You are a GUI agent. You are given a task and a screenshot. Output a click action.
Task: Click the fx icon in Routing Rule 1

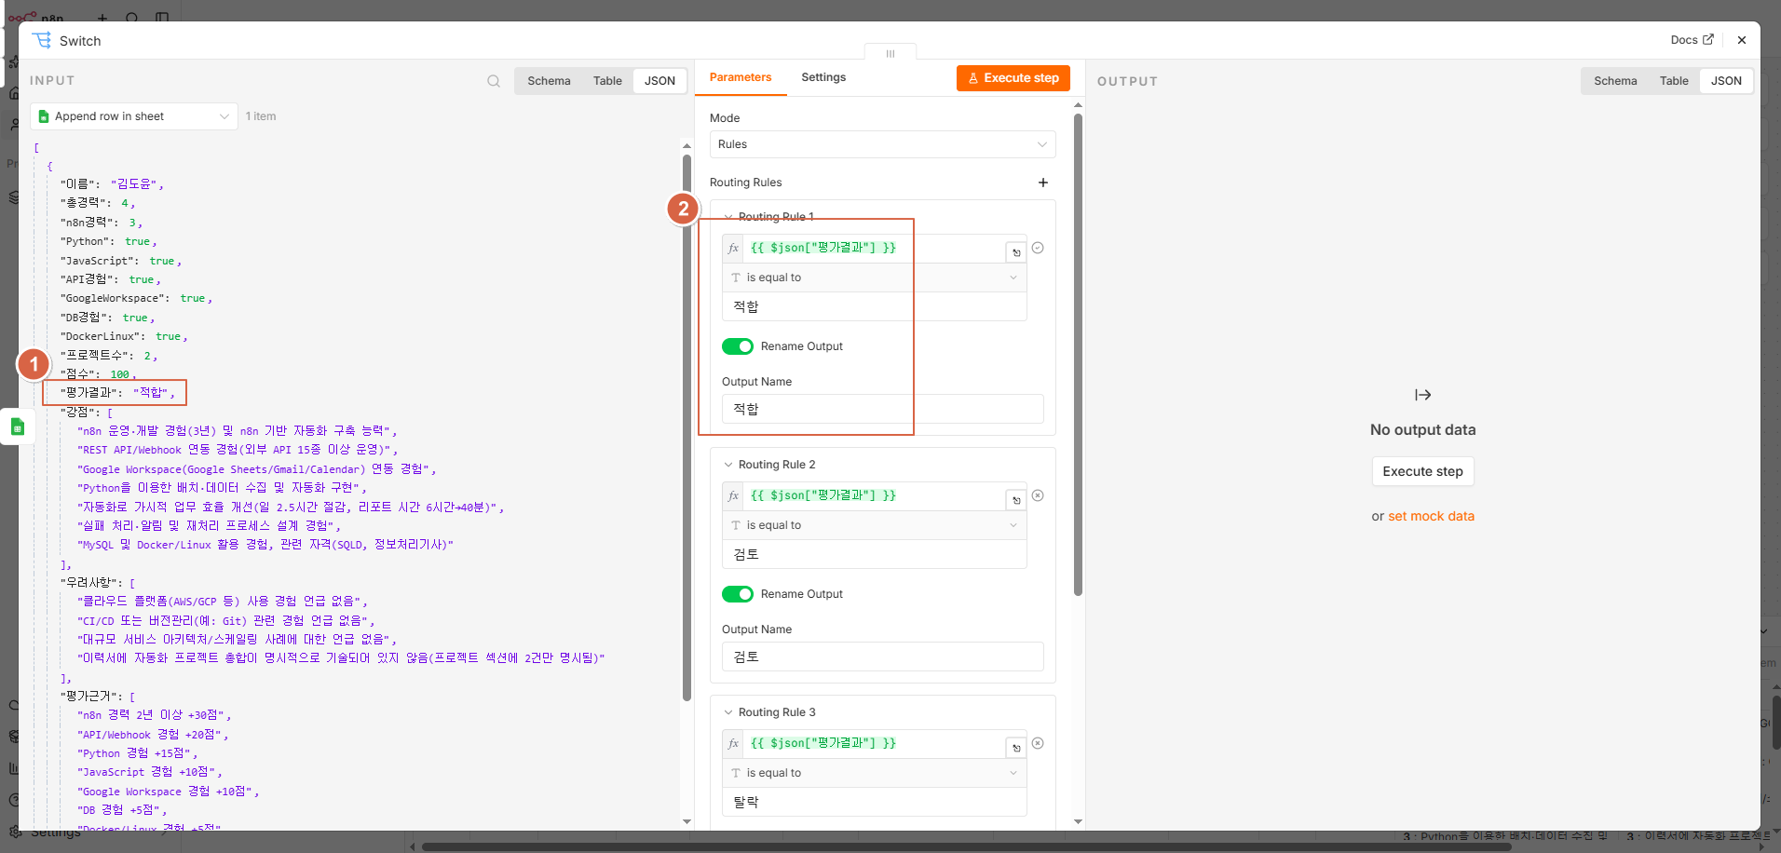click(734, 249)
